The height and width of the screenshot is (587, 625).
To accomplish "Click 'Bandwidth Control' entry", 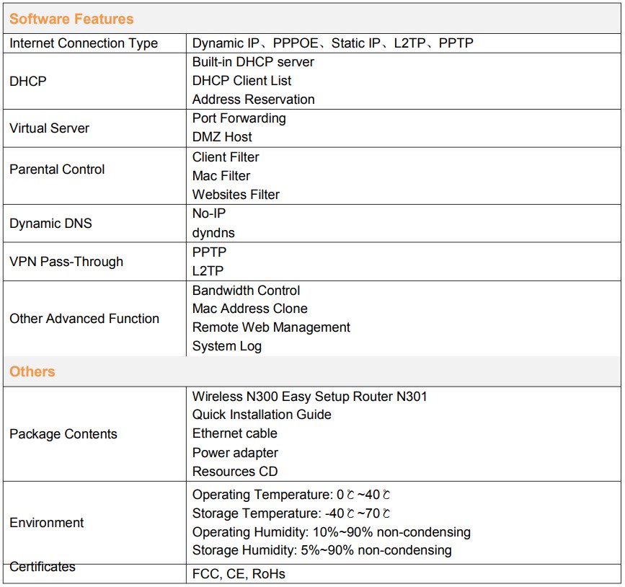I will pyautogui.click(x=246, y=291).
